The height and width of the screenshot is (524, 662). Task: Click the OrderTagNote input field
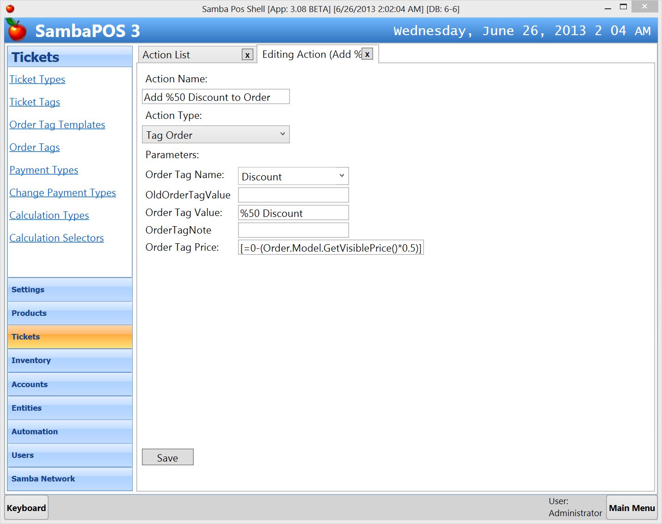pos(293,230)
